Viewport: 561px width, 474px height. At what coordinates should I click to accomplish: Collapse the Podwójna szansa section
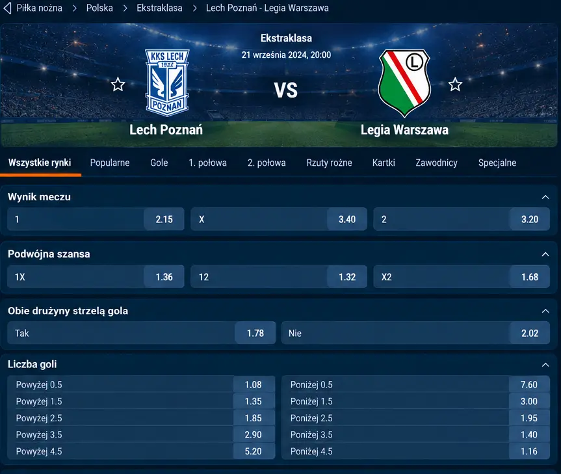tap(545, 254)
